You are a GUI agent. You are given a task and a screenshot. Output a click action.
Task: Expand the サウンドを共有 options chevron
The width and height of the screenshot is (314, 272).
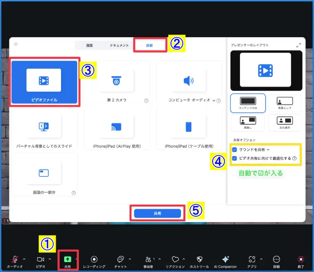[x=268, y=149]
